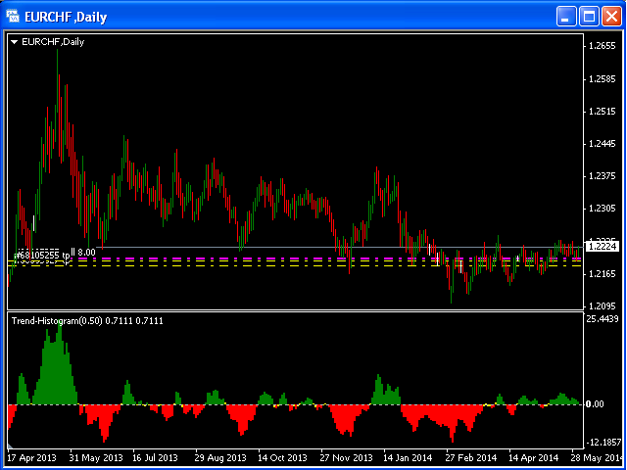Click the chart window icon in title bar
The width and height of the screenshot is (627, 470).
(x=13, y=17)
